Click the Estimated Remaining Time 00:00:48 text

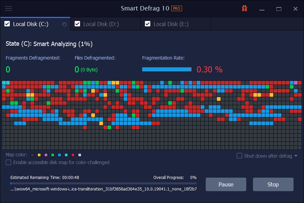click(45, 178)
